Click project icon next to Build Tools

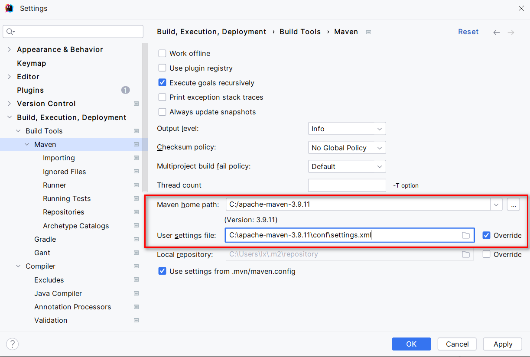coord(137,131)
